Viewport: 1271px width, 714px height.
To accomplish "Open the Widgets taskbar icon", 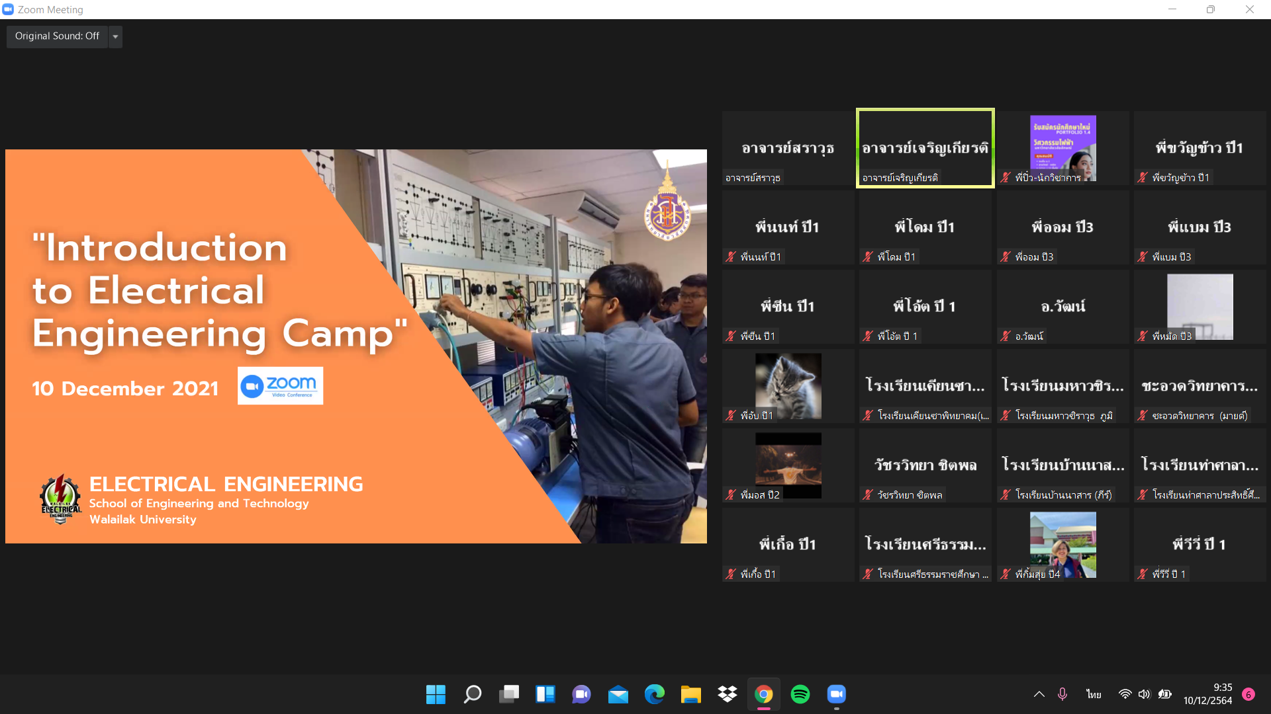I will click(545, 694).
